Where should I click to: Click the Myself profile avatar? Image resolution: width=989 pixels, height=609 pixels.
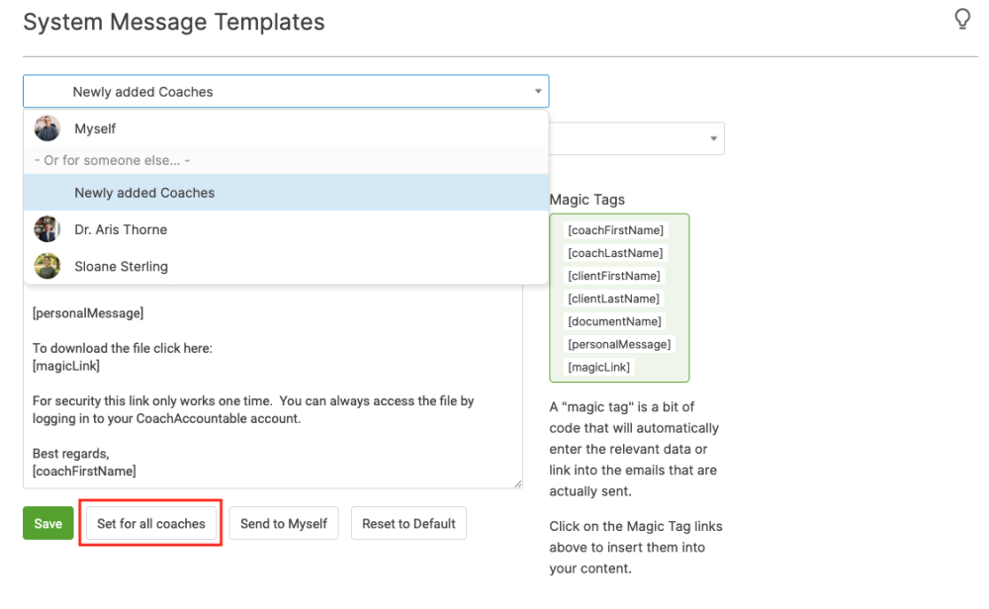tap(46, 129)
